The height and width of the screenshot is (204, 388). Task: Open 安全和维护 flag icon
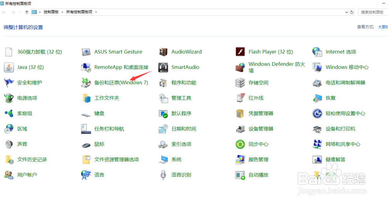(9, 83)
